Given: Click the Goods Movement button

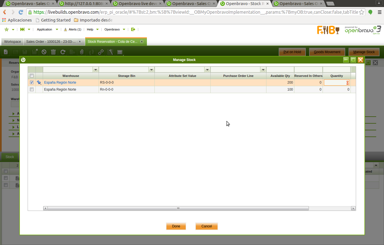Looking at the screenshot, I should (x=327, y=52).
